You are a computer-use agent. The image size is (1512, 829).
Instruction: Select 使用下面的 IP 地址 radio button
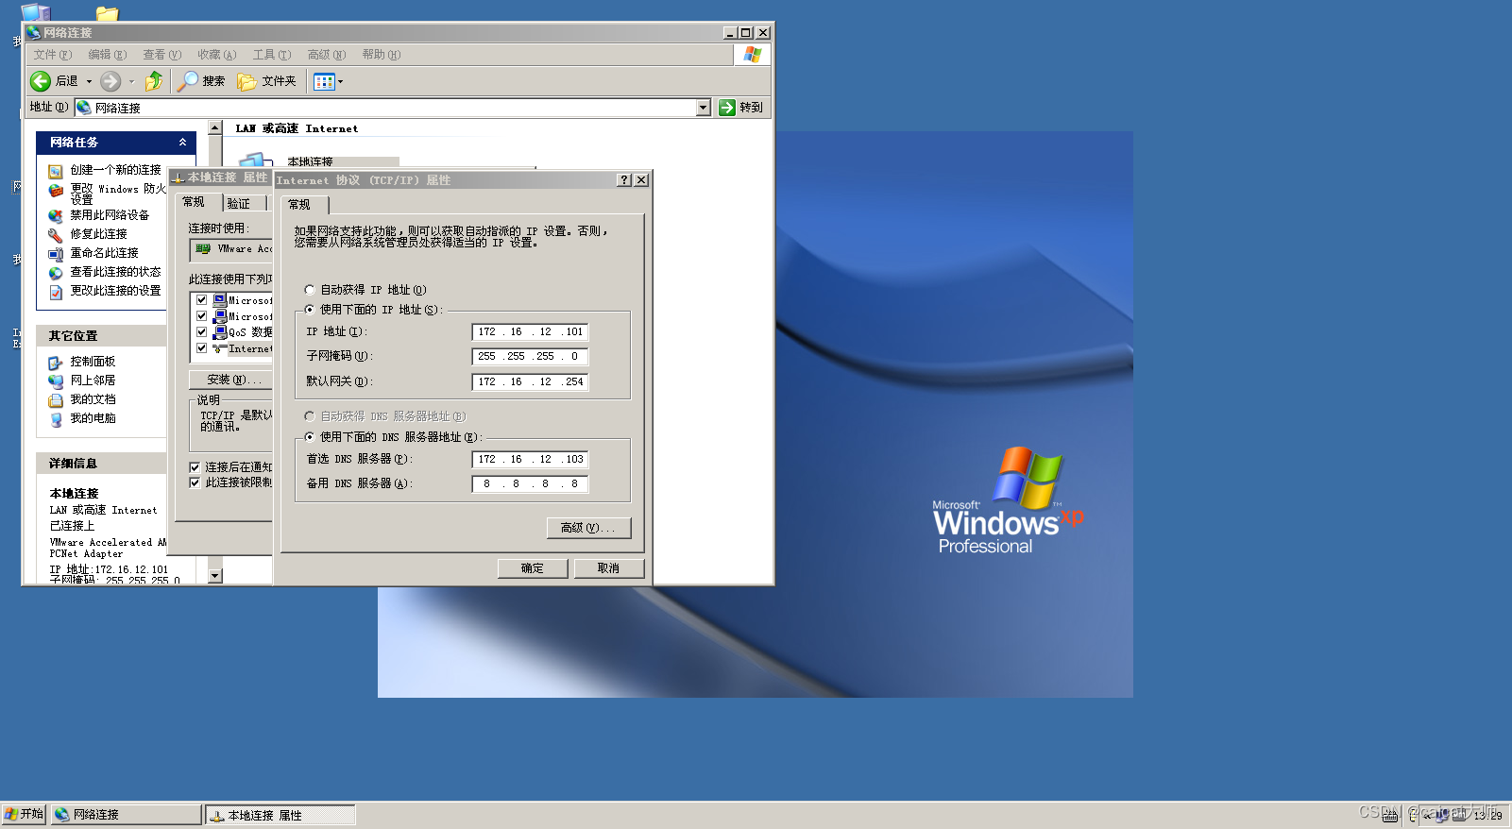309,310
